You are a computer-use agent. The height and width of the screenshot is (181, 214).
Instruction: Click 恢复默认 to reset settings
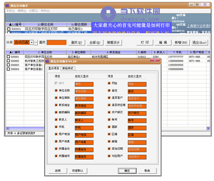click(78, 171)
